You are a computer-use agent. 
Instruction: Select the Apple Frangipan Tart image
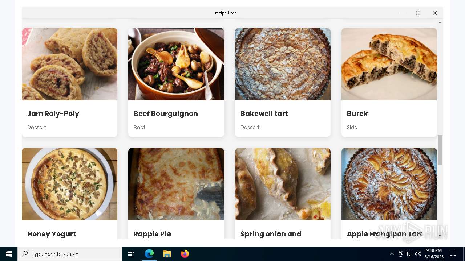point(389,184)
